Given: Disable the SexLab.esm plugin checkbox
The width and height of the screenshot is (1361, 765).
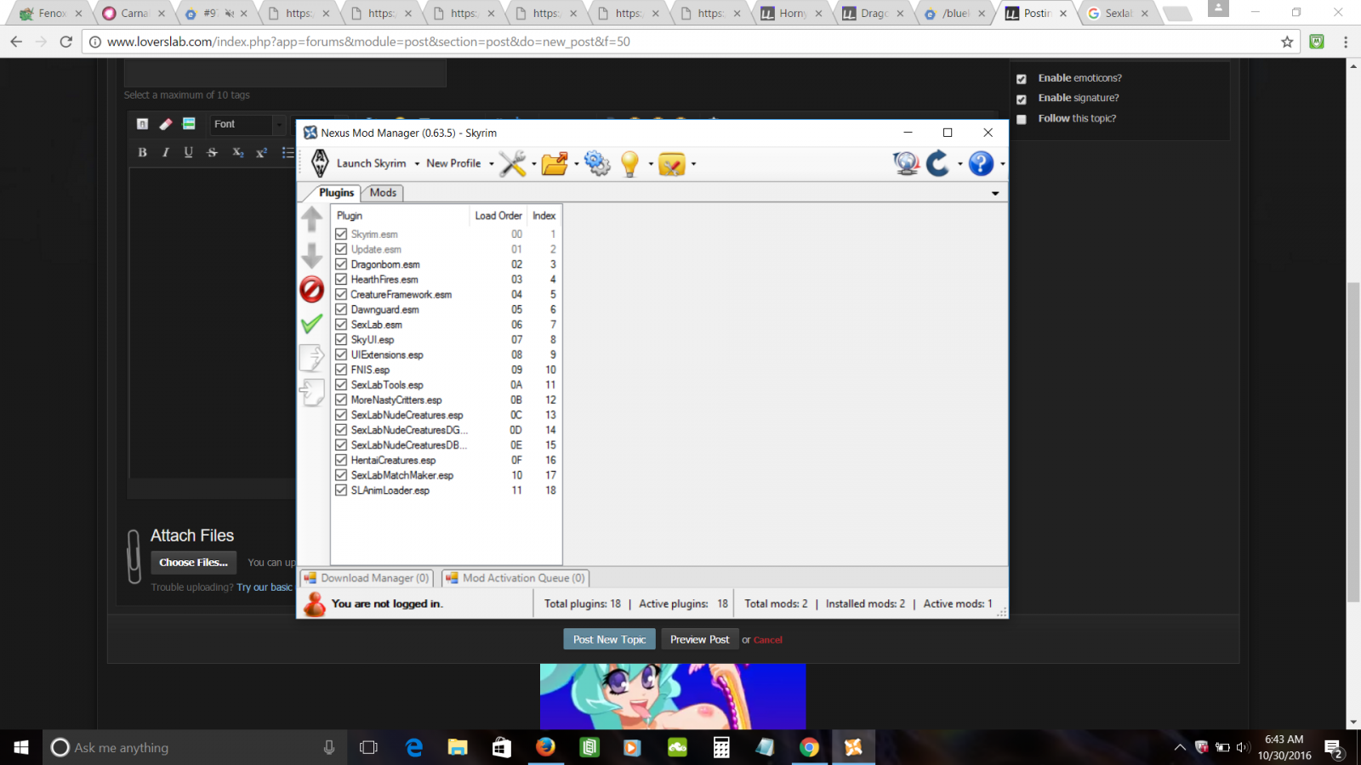Looking at the screenshot, I should pyautogui.click(x=341, y=325).
